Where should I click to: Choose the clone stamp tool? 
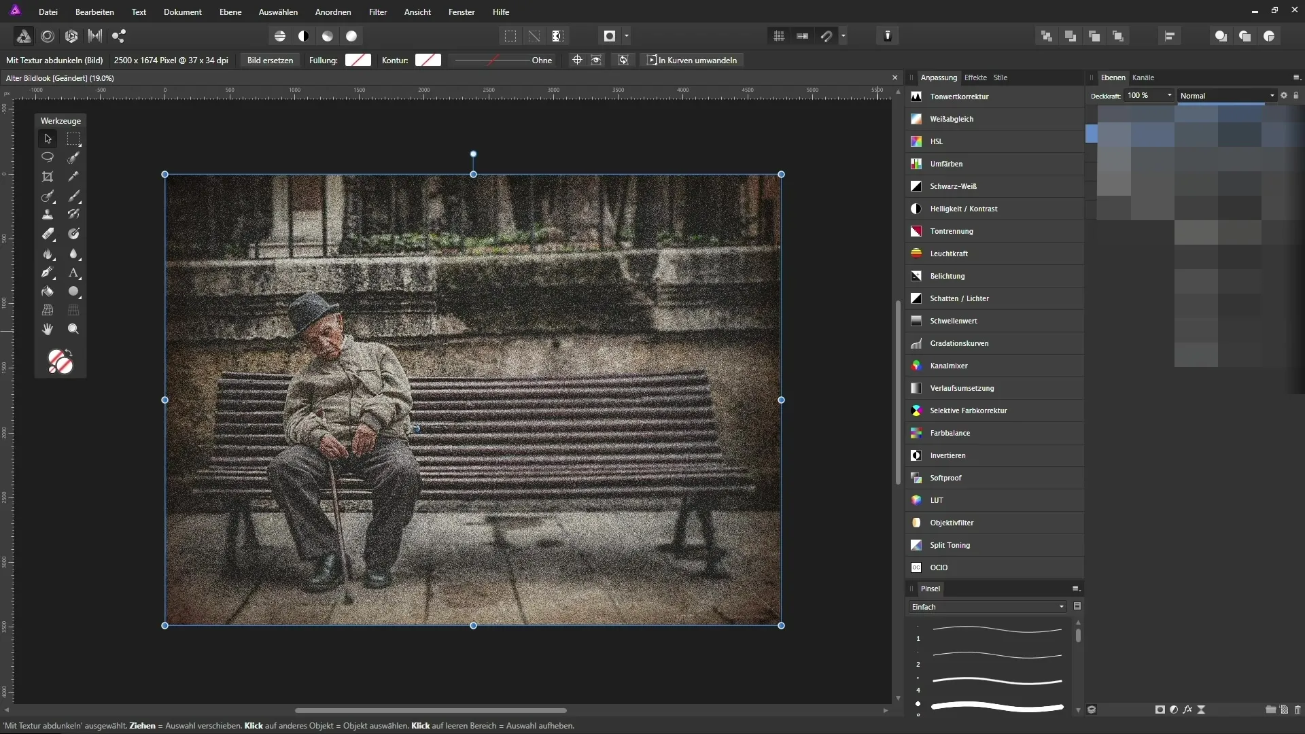point(48,215)
